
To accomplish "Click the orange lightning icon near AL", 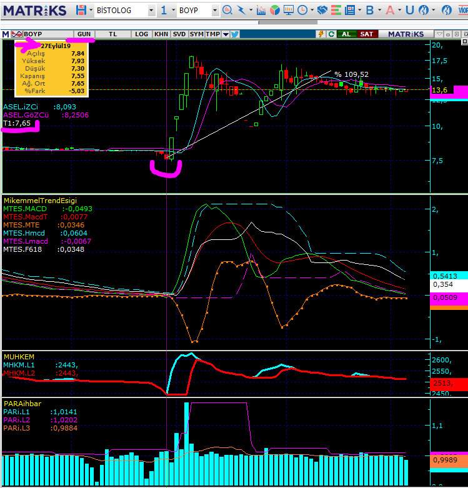I will tap(321, 34).
